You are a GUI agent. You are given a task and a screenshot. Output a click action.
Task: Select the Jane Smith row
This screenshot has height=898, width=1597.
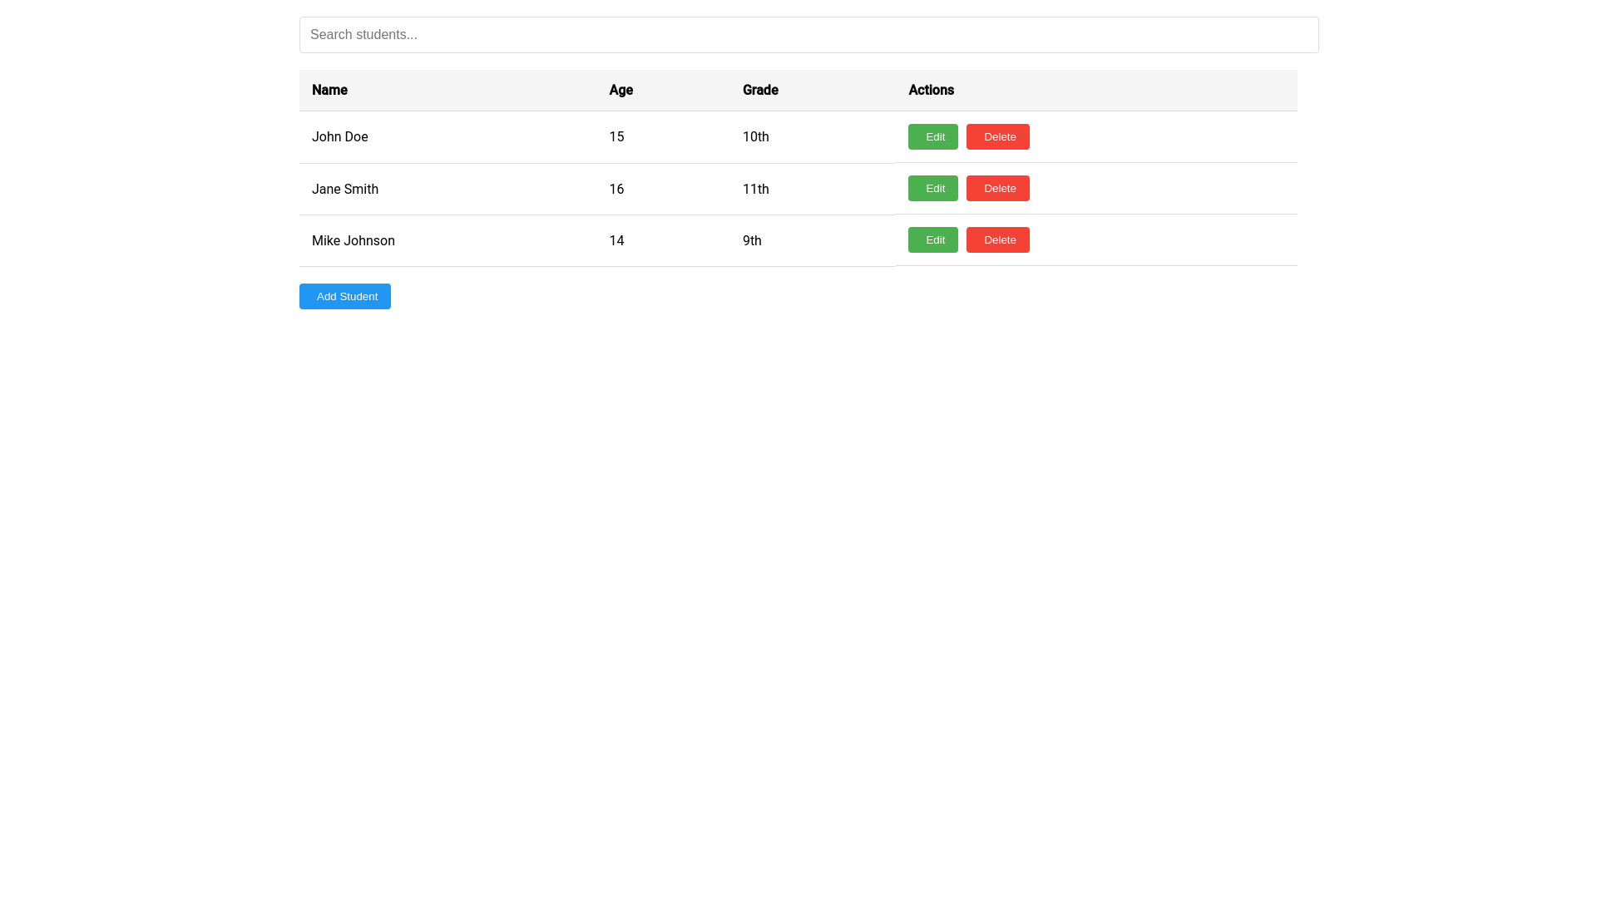pos(499,189)
